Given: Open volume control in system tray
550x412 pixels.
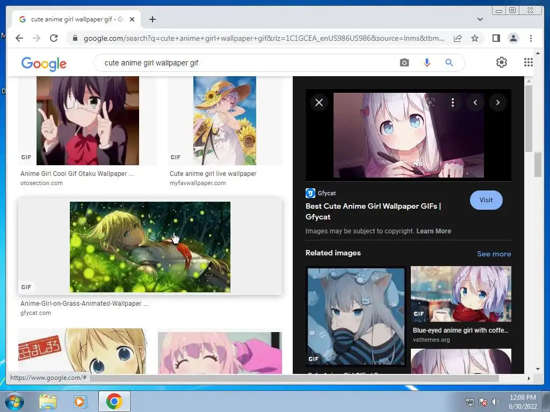Looking at the screenshot, I should [495, 402].
